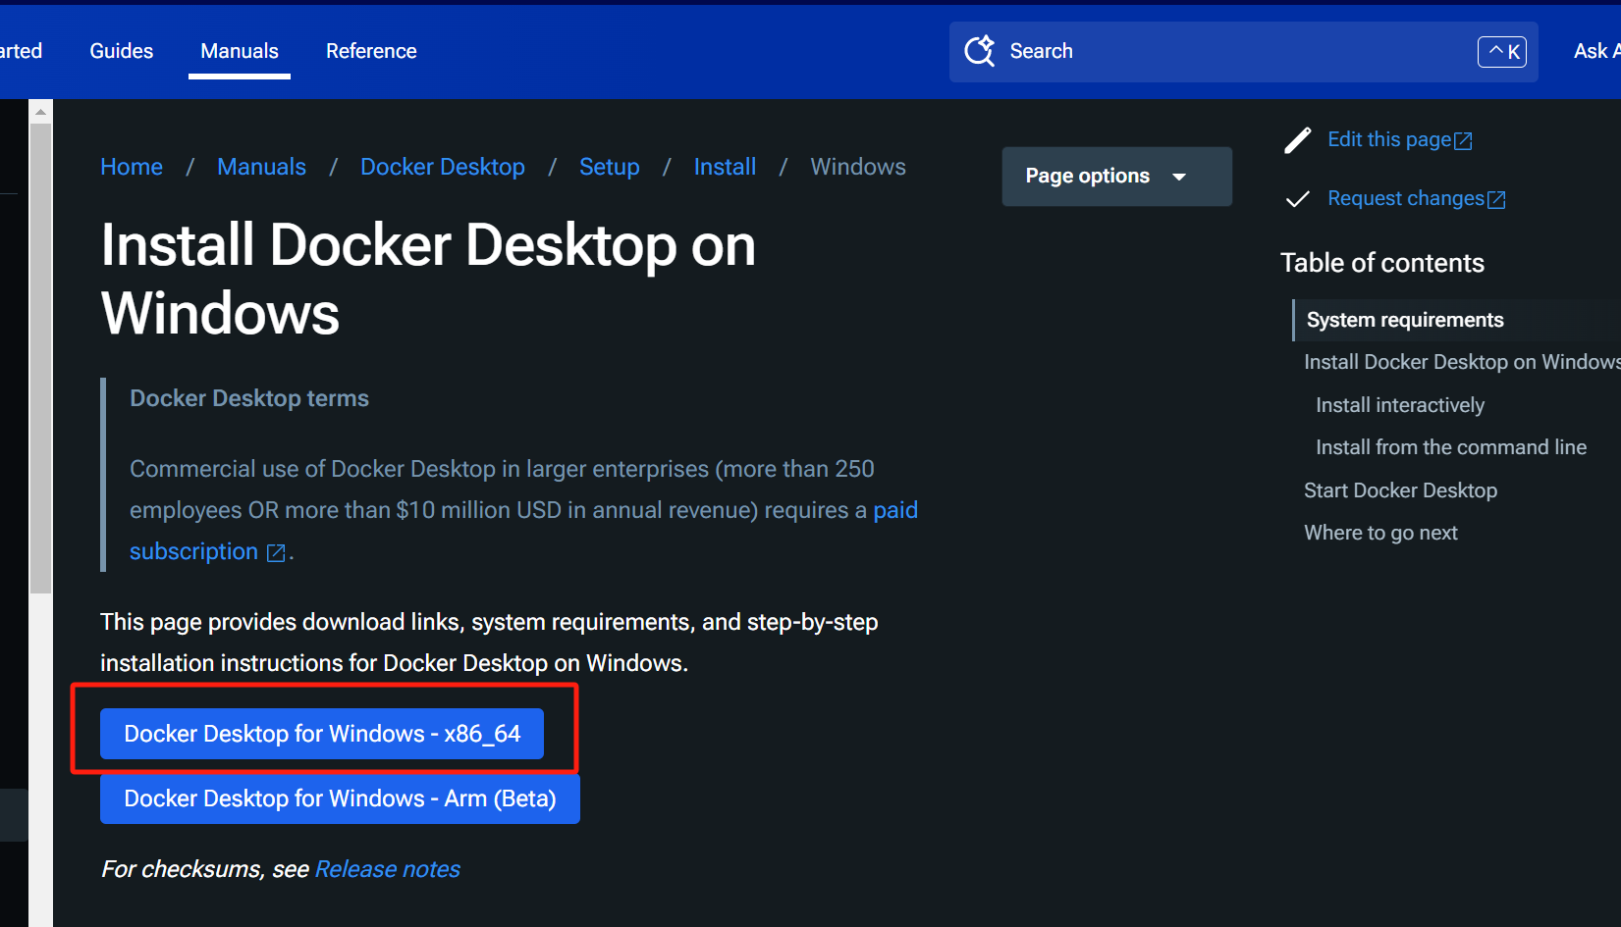Jump to Install from the command line section
The image size is (1621, 927).
click(x=1451, y=447)
